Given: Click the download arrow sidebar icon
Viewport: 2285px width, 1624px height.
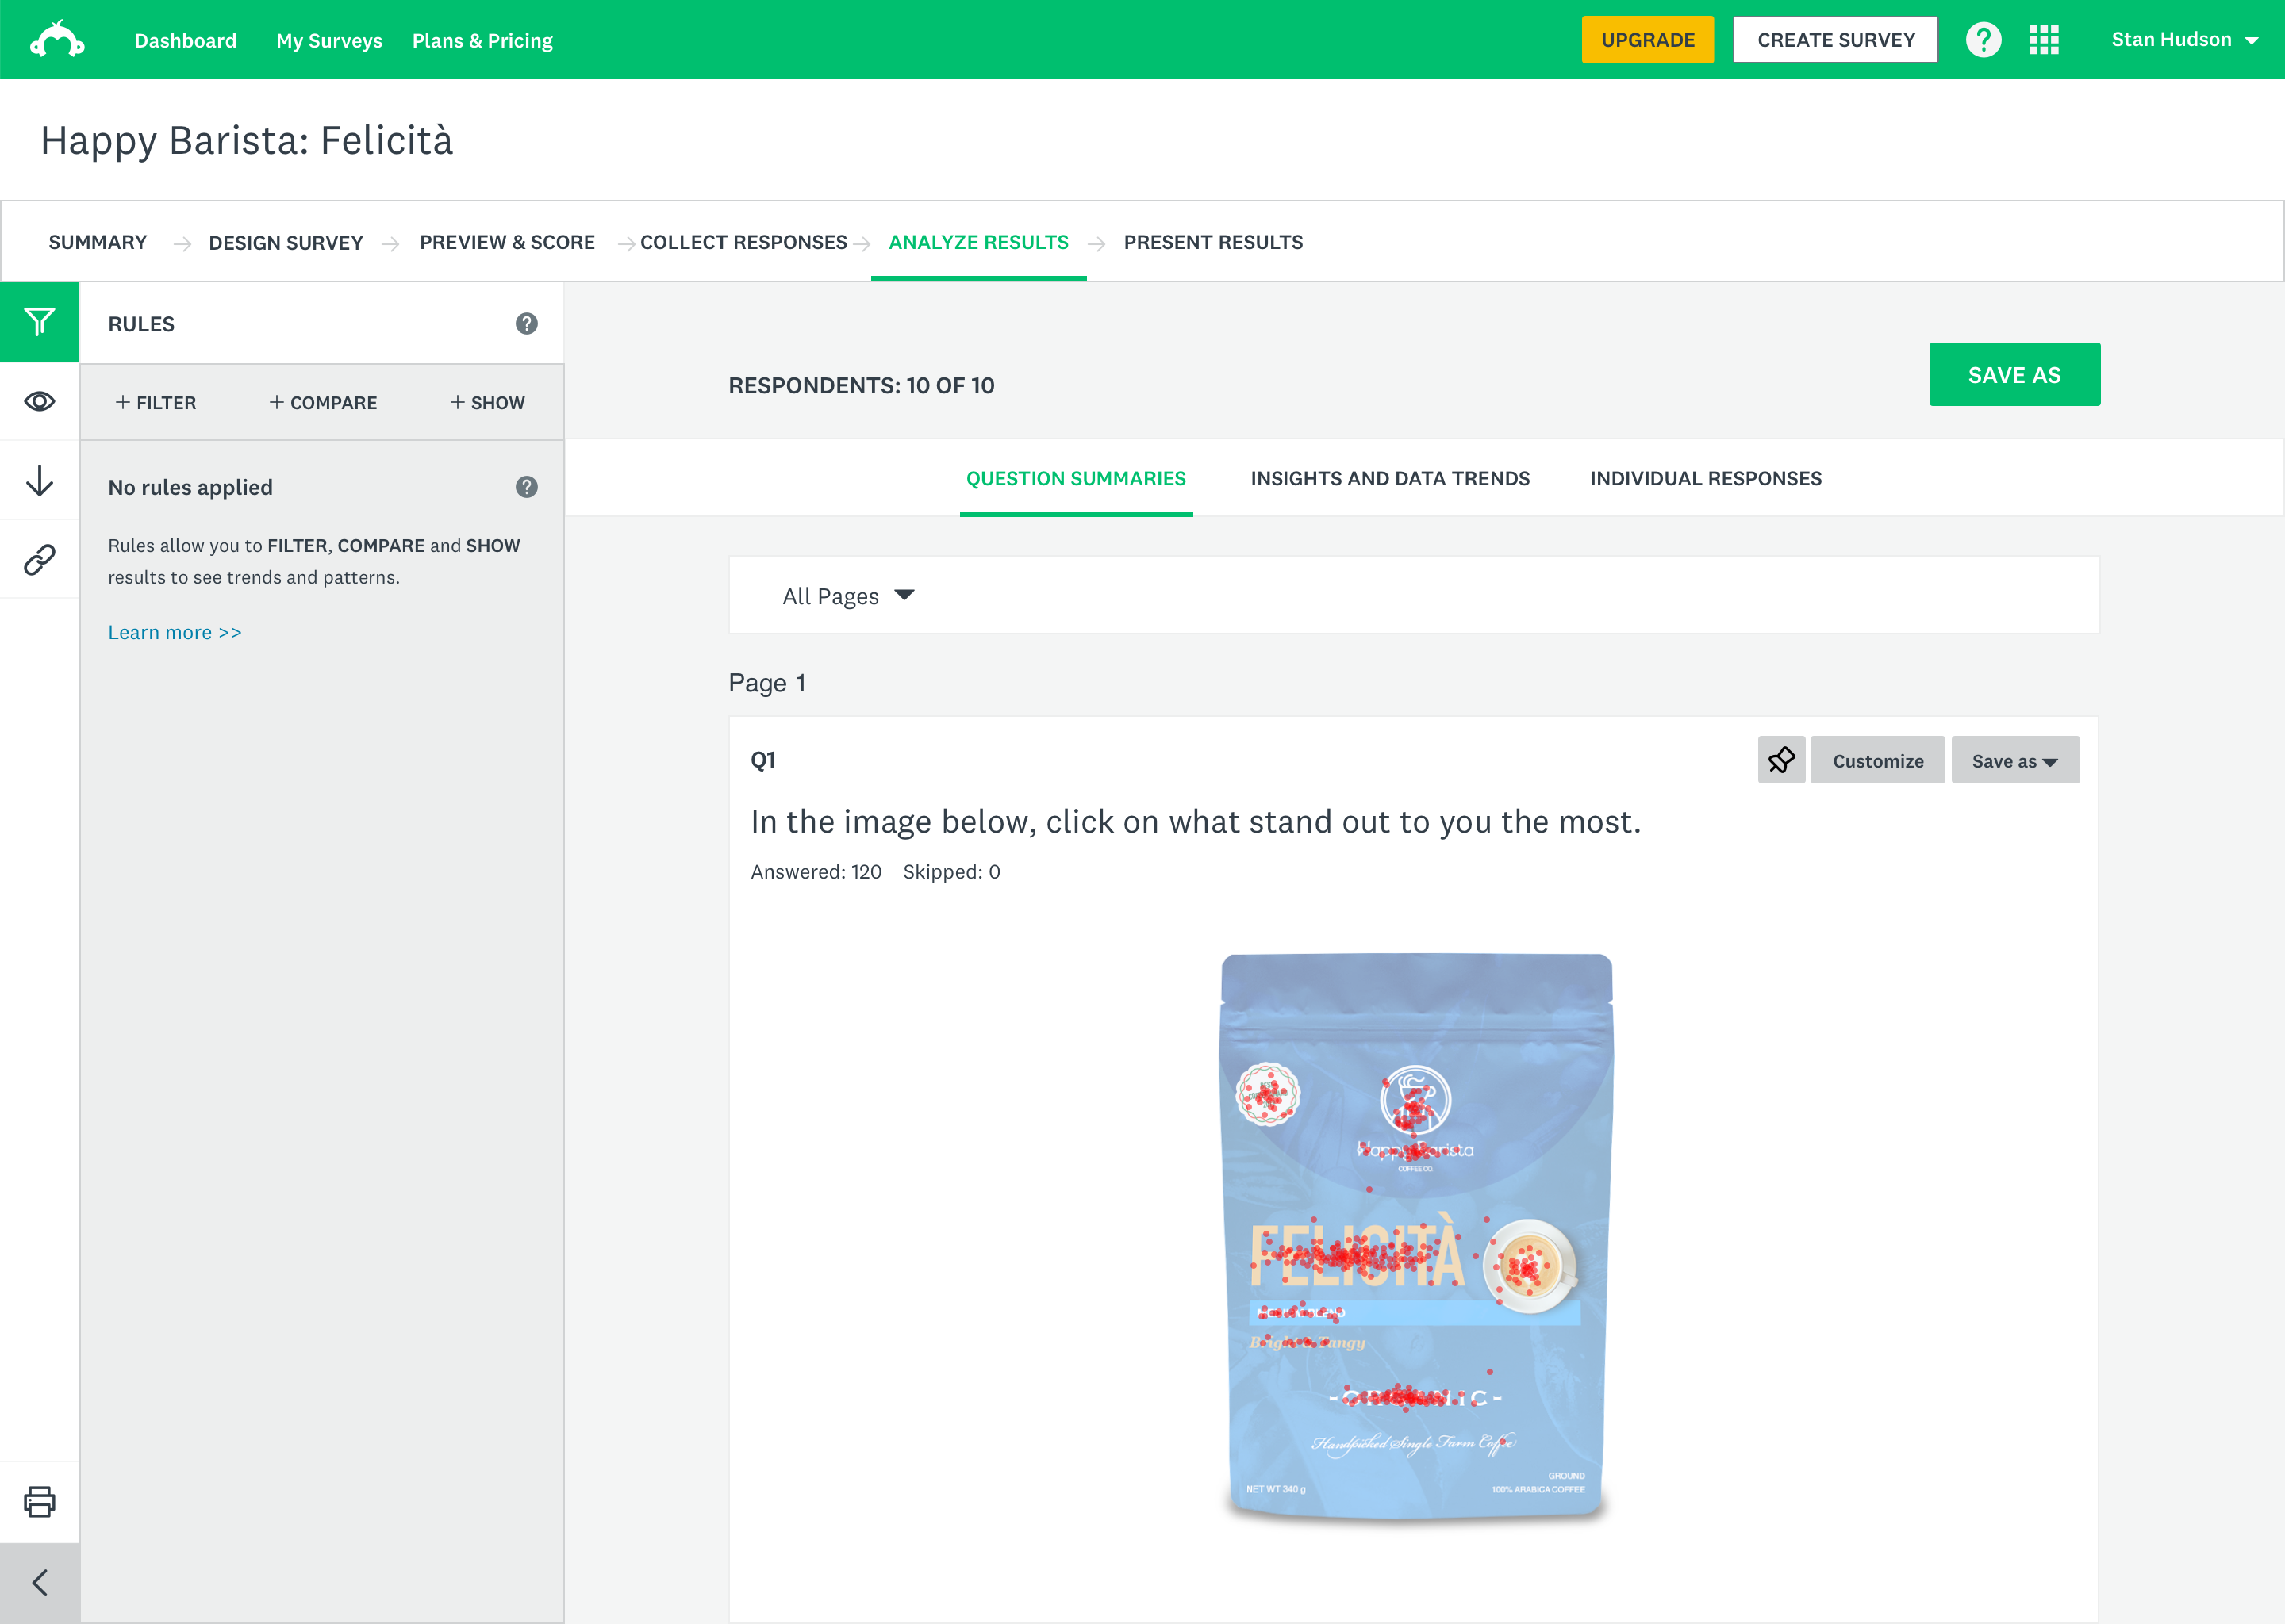Looking at the screenshot, I should [40, 481].
